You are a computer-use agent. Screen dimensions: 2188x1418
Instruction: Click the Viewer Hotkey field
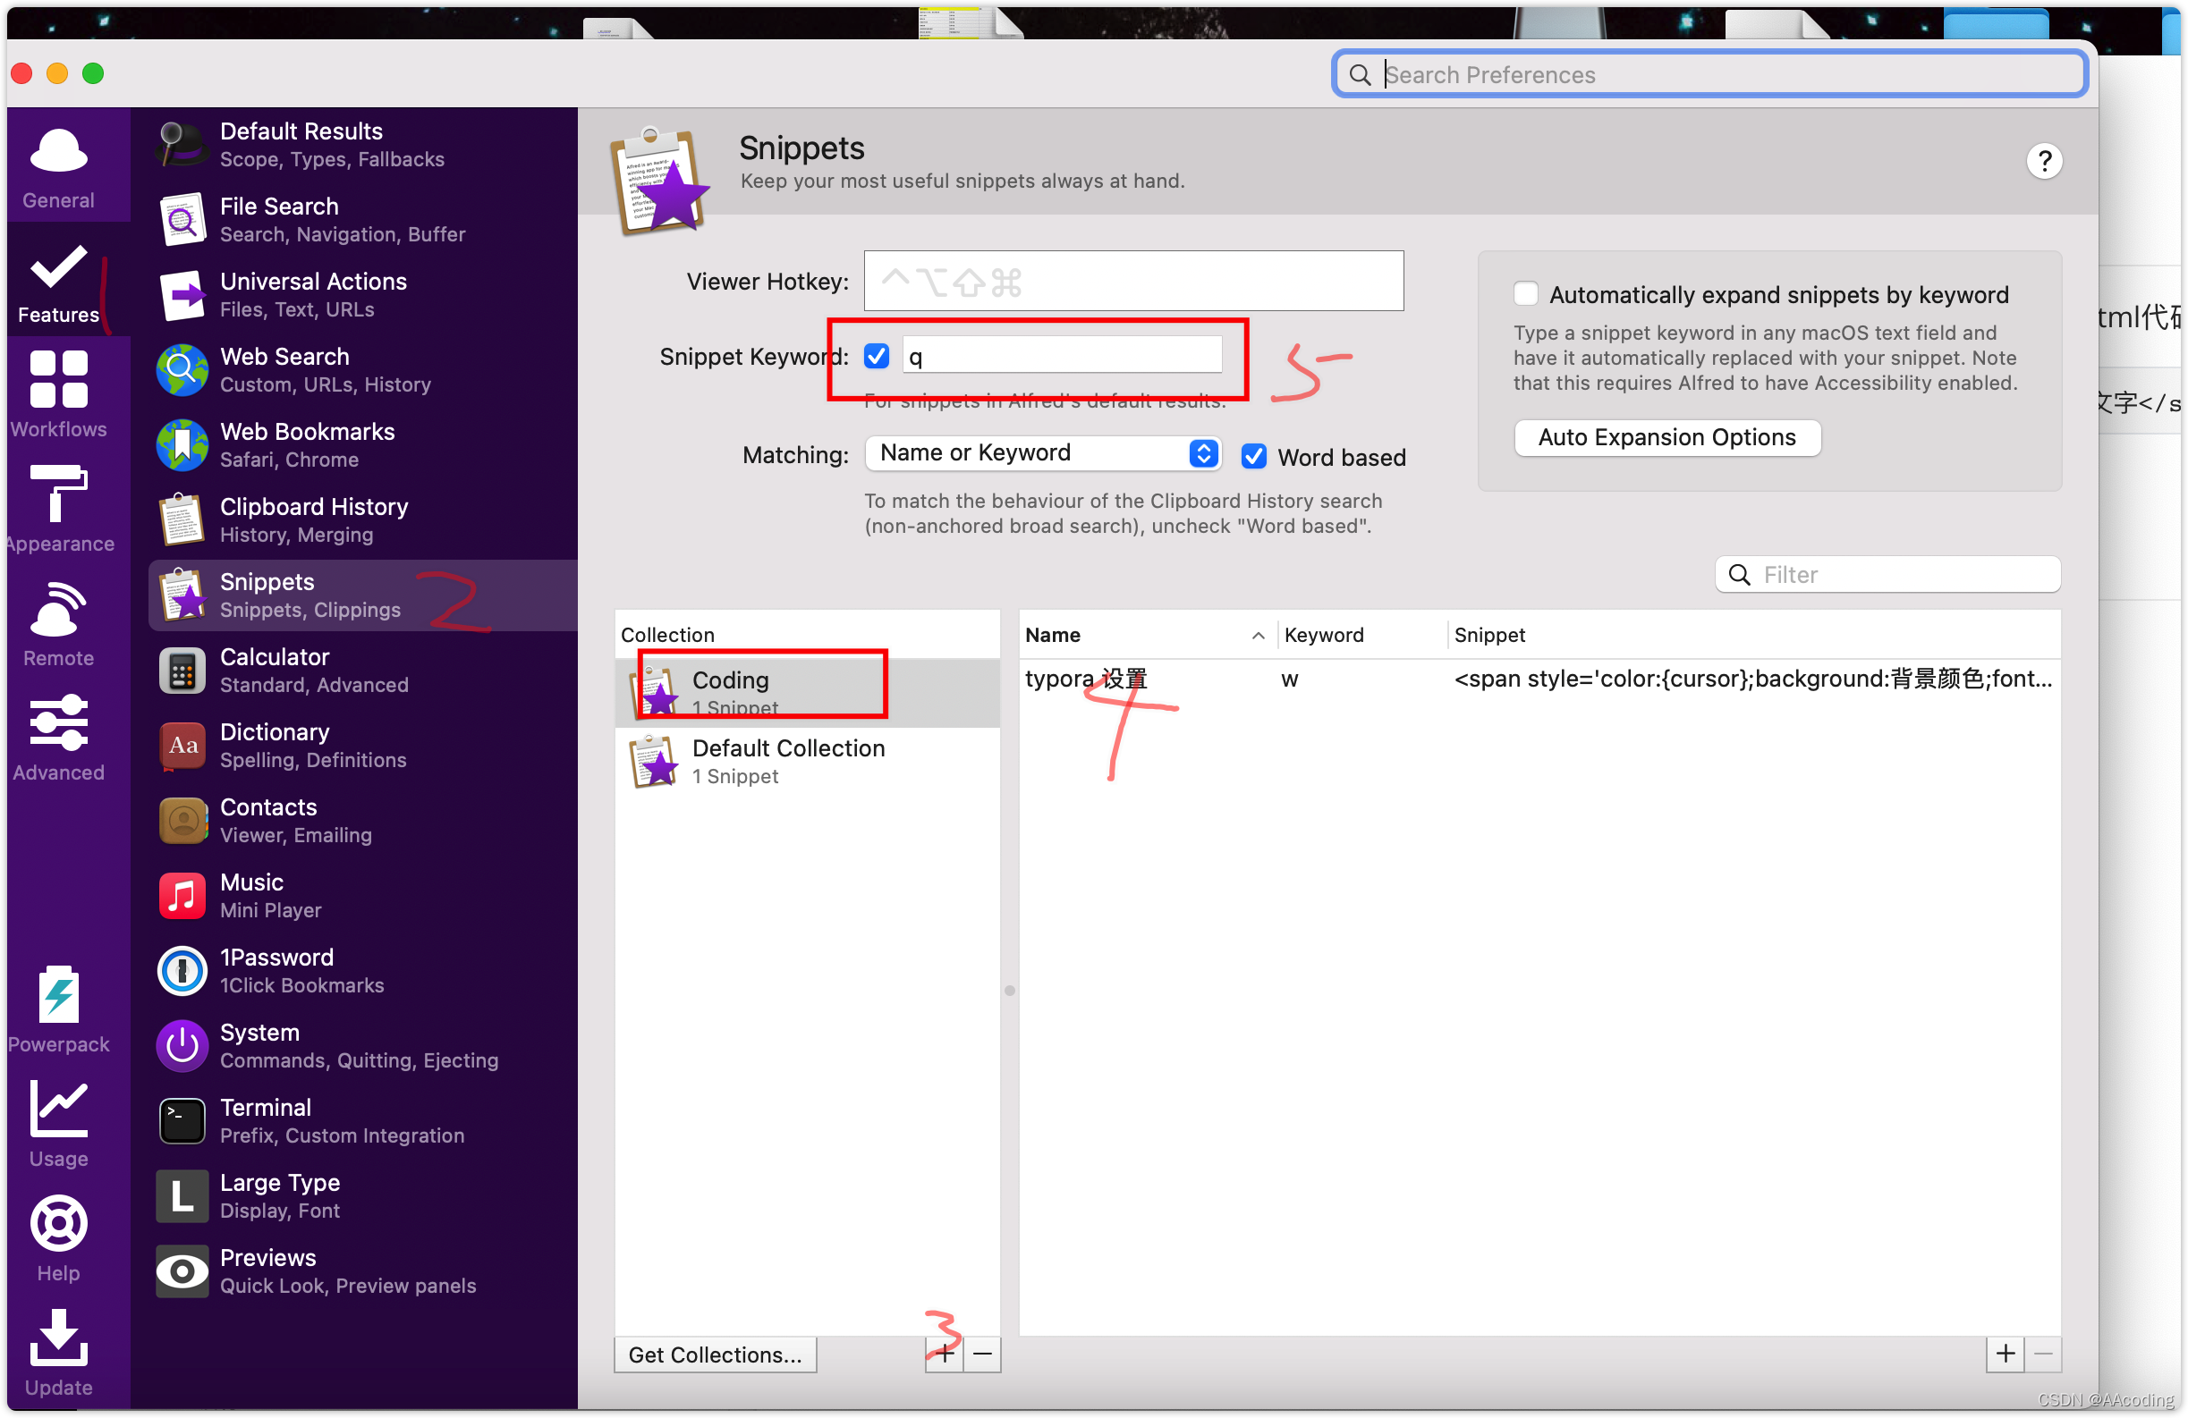1133,282
